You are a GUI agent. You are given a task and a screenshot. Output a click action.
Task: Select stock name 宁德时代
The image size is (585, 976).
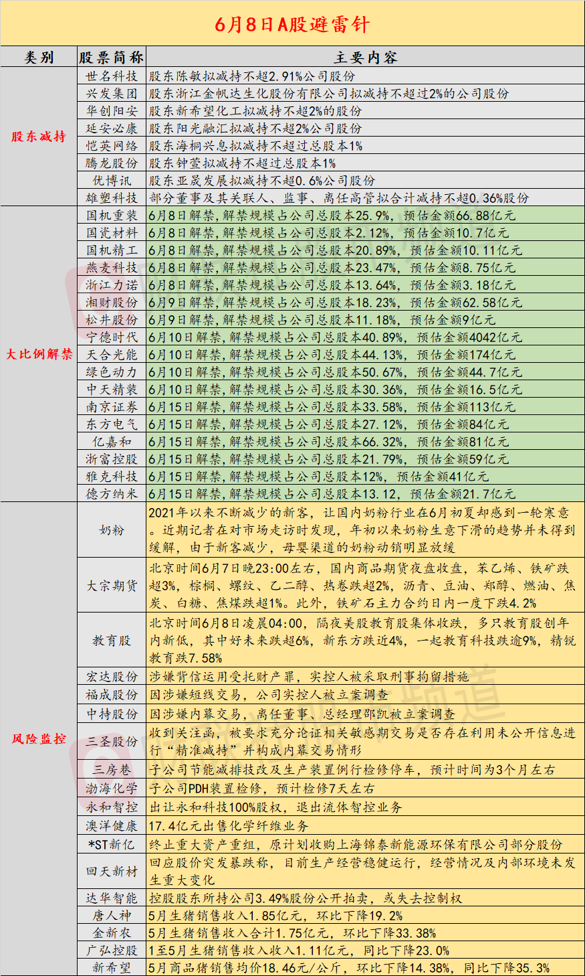coord(112,337)
